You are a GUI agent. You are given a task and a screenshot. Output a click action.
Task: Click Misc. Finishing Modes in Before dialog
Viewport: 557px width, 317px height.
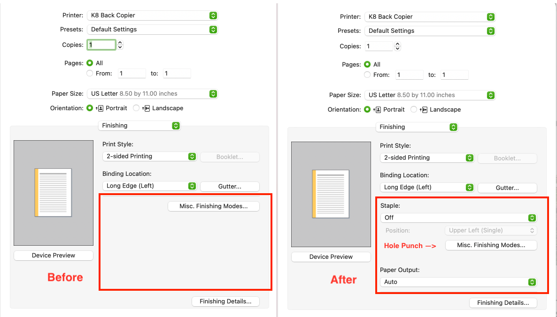pyautogui.click(x=214, y=206)
